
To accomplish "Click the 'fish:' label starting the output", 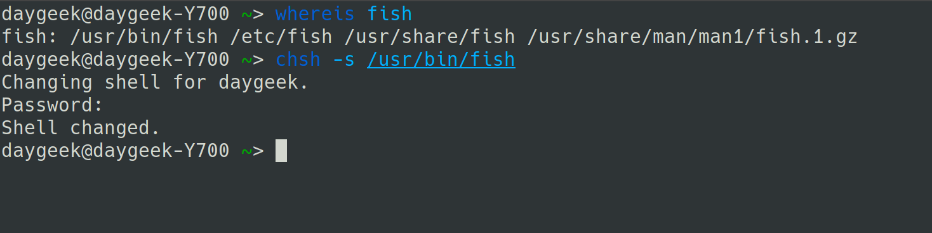I will tap(29, 37).
